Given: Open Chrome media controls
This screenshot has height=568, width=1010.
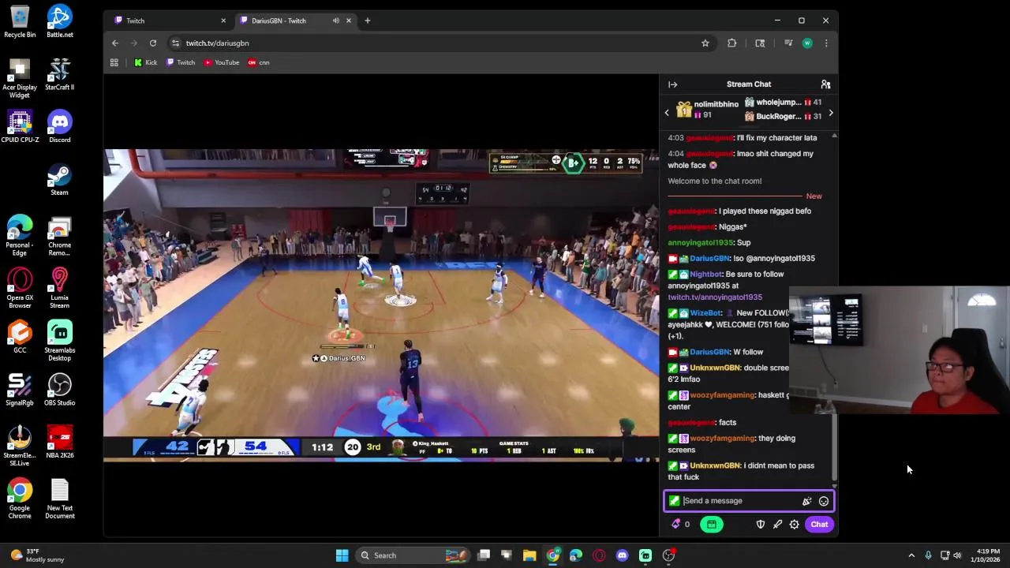Looking at the screenshot, I should click(787, 43).
